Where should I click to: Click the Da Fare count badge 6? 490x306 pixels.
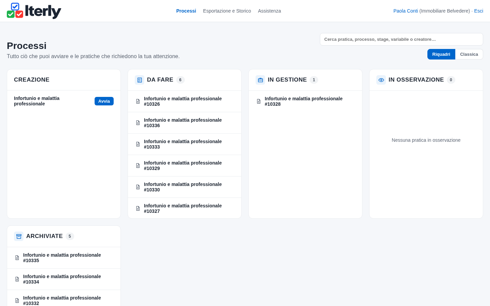pyautogui.click(x=180, y=80)
